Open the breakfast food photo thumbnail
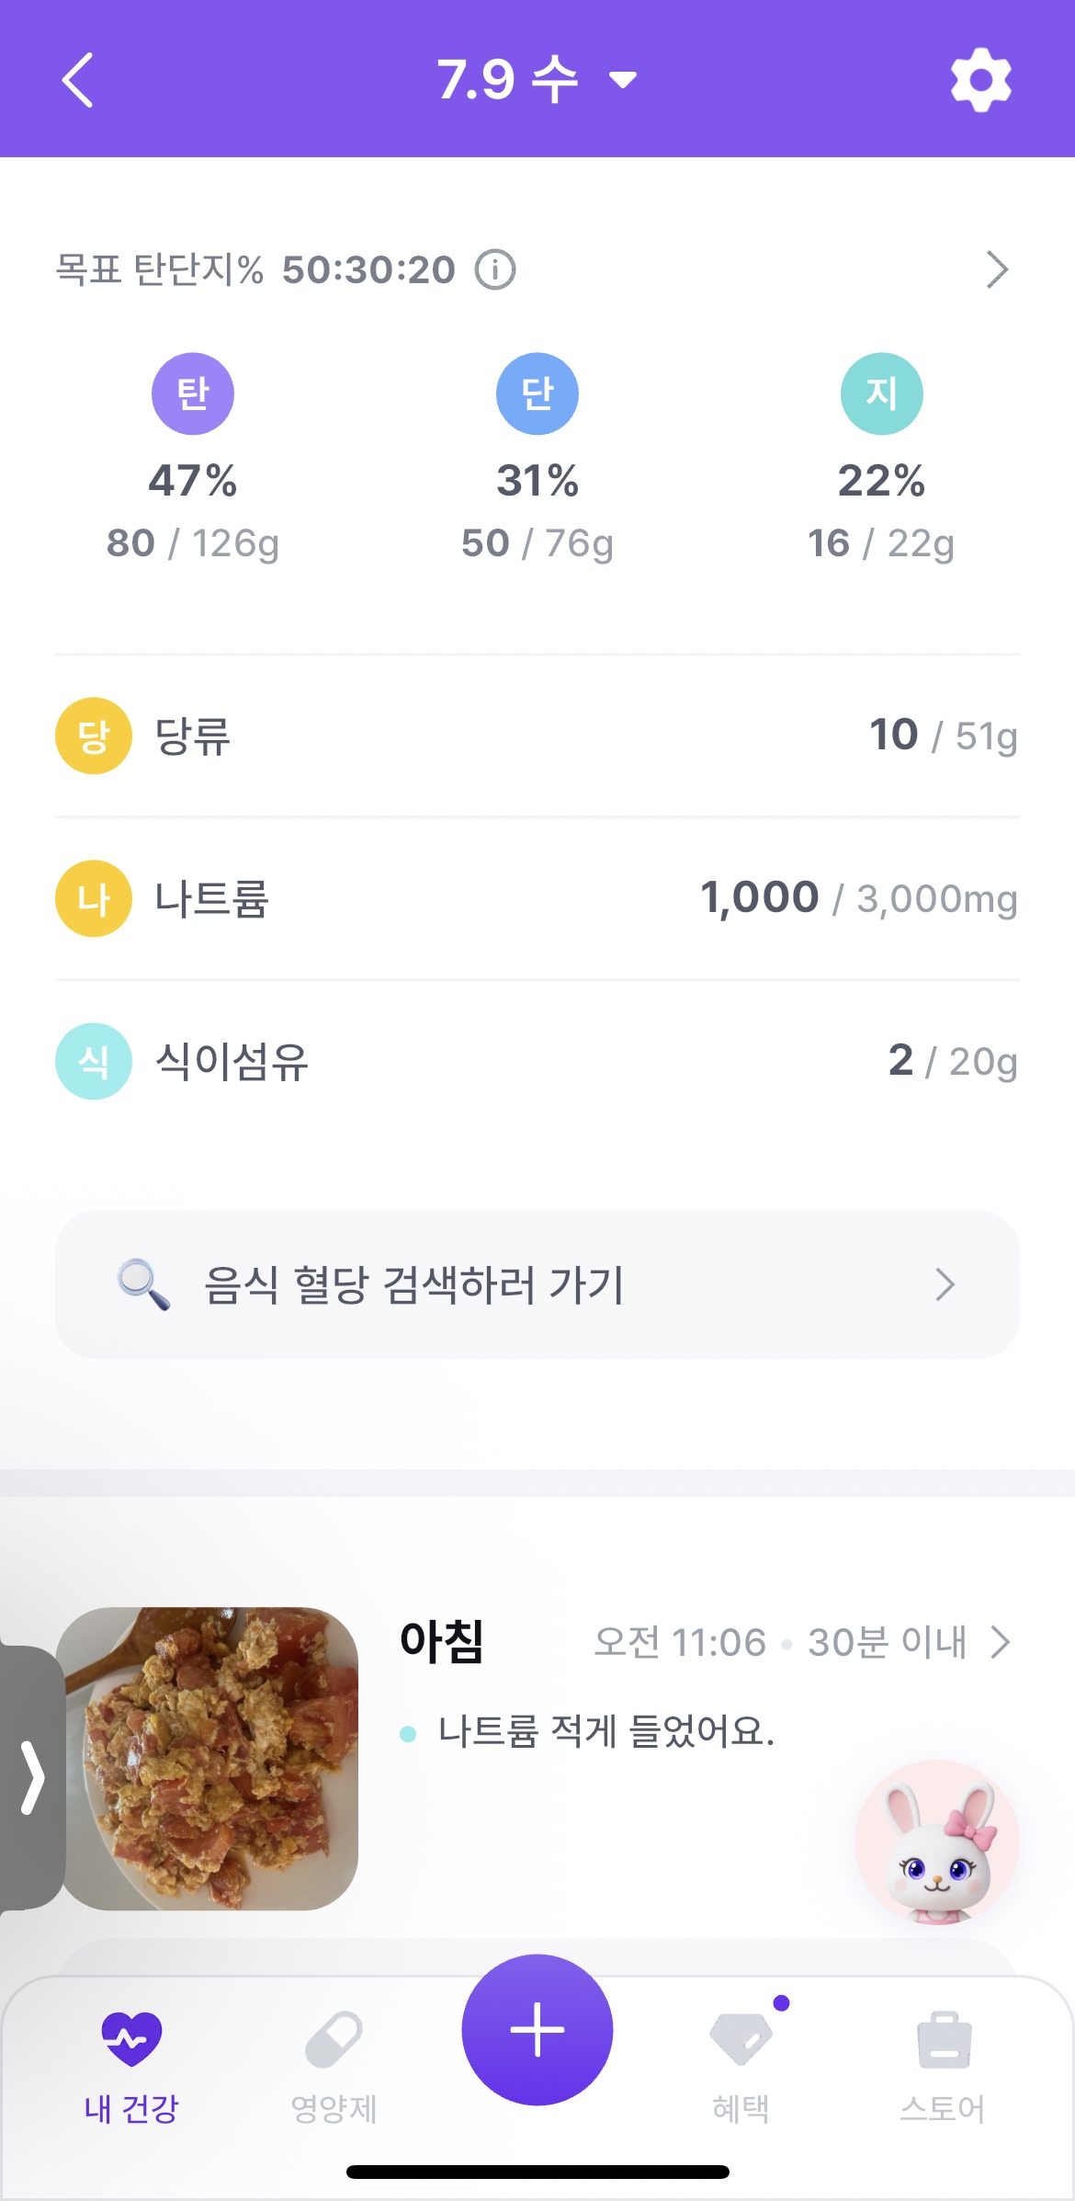The width and height of the screenshot is (1075, 2201). [211, 1758]
